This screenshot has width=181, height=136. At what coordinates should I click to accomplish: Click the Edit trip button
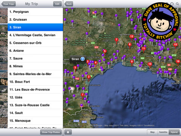click(57, 4)
